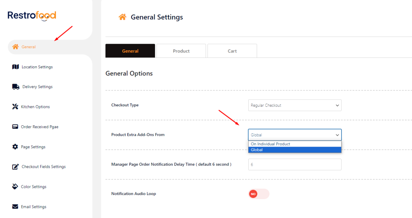The width and height of the screenshot is (412, 218).
Task: Click the Notification Audio Loop label
Action: (x=134, y=194)
